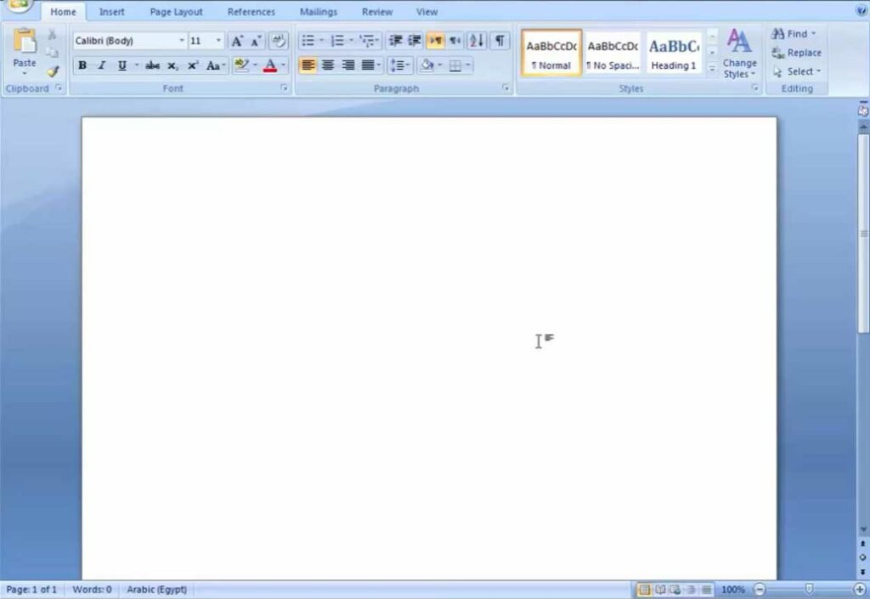870x599 pixels.
Task: Click zoom out minus button
Action: 760,590
